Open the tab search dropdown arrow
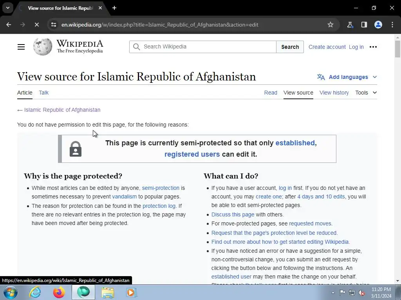Viewport: 401px width, 300px height. [8, 8]
